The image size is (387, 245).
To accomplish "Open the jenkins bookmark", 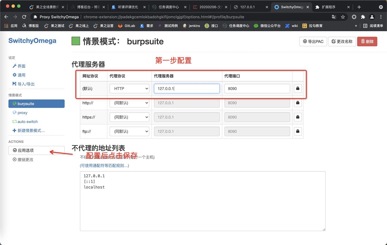I will [191, 26].
